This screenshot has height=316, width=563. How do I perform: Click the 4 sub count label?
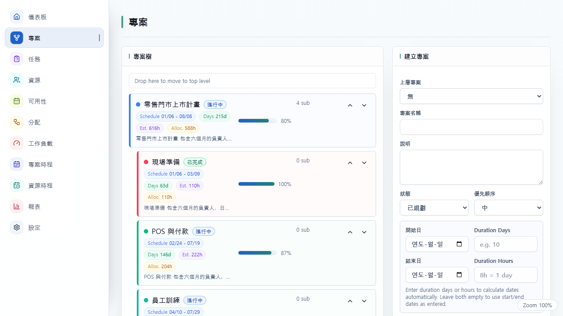click(x=303, y=103)
